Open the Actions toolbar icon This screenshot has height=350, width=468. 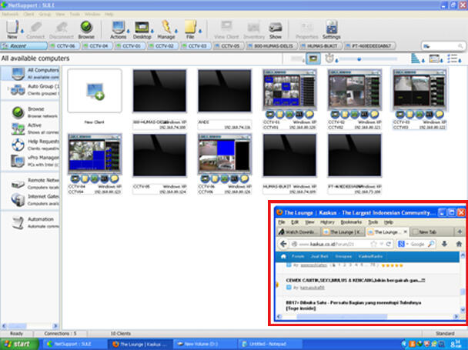click(119, 29)
